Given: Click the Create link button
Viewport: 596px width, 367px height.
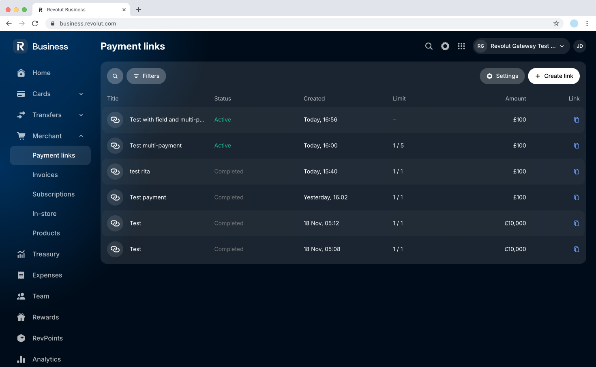Looking at the screenshot, I should [554, 76].
